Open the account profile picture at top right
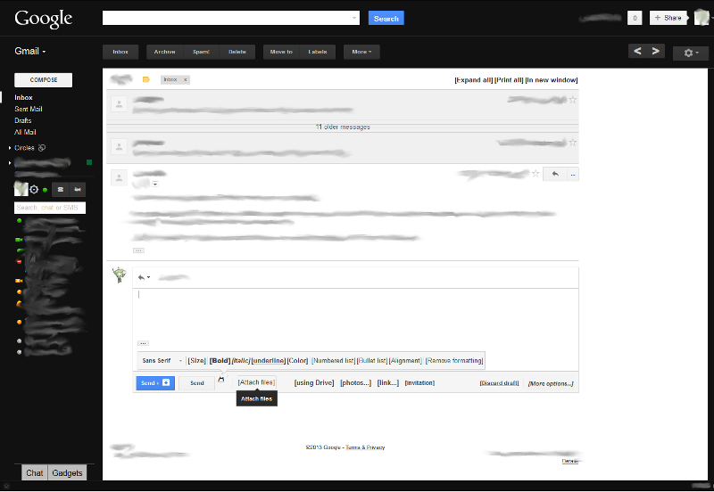 click(702, 18)
